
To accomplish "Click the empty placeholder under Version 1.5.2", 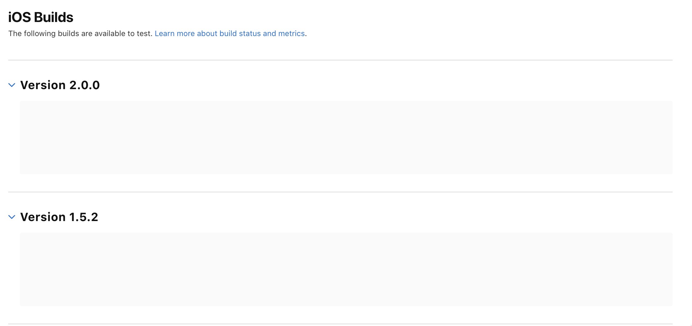I will tap(346, 269).
